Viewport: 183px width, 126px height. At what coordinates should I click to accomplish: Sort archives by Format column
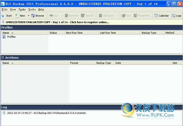[82, 63]
